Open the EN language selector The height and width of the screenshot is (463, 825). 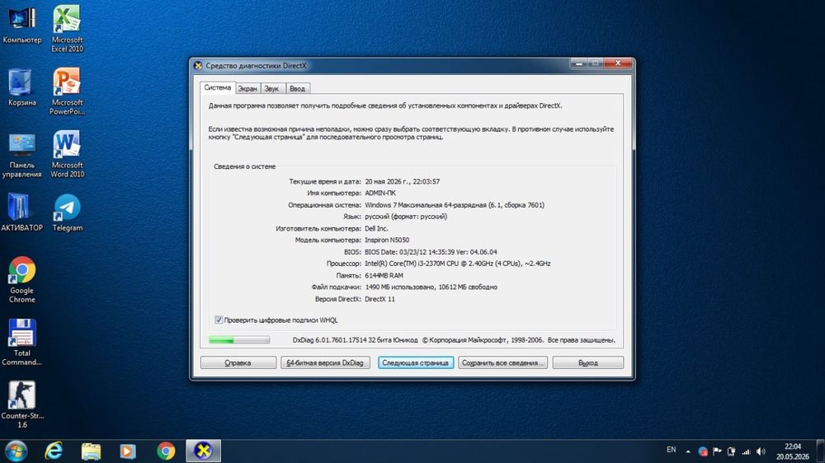pos(671,450)
